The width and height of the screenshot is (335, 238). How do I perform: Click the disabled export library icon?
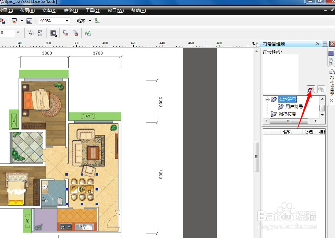coord(321,89)
